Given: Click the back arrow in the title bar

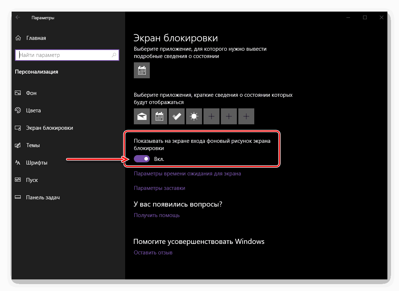Looking at the screenshot, I should coord(18,17).
